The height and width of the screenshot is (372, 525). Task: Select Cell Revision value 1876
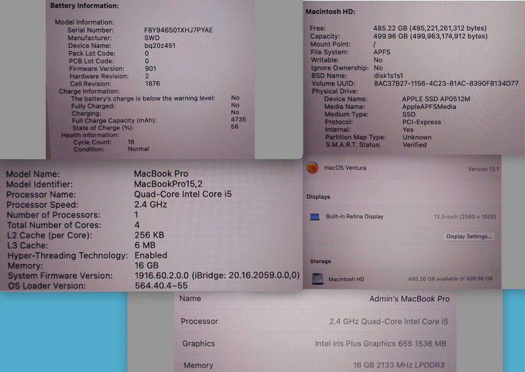pos(153,83)
